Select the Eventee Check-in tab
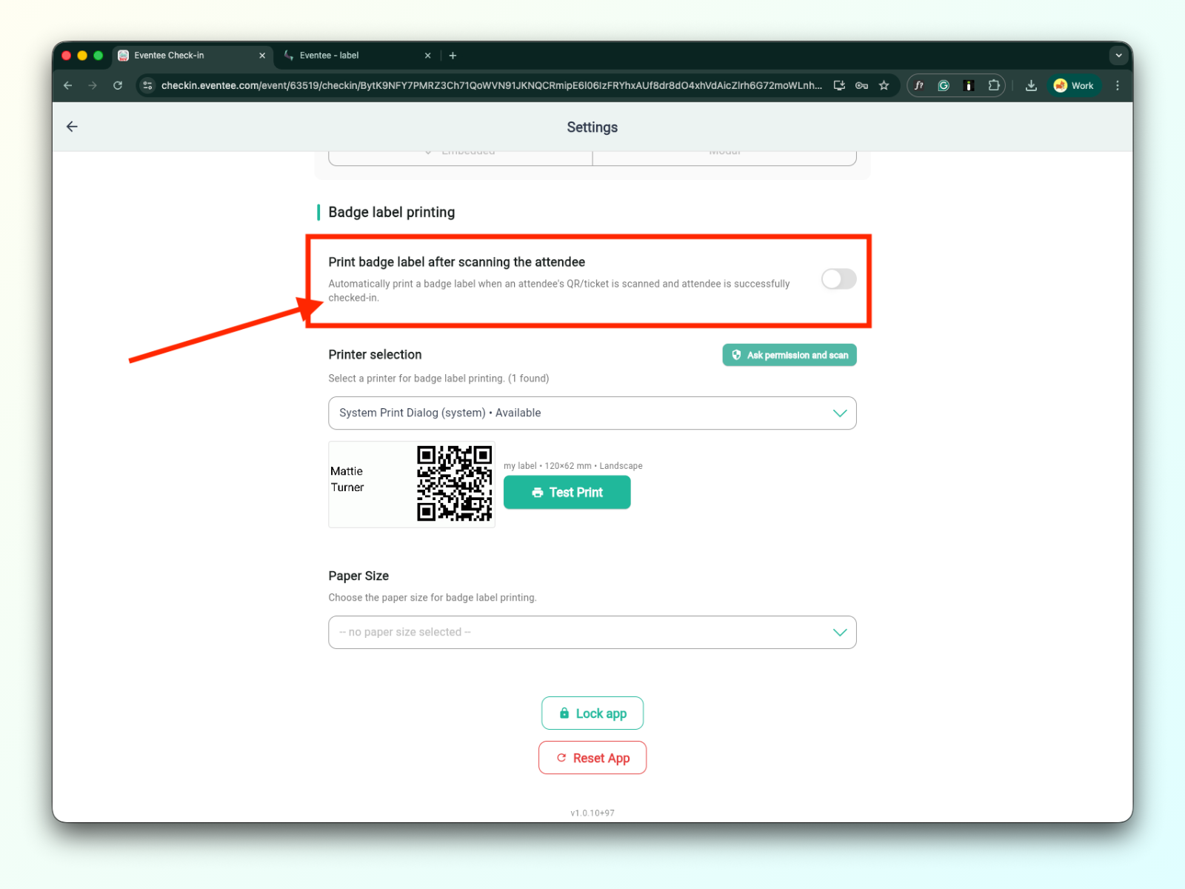1185x889 pixels. 192,56
